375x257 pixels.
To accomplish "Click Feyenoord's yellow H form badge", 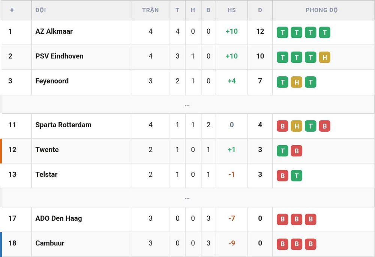I will point(297,82).
